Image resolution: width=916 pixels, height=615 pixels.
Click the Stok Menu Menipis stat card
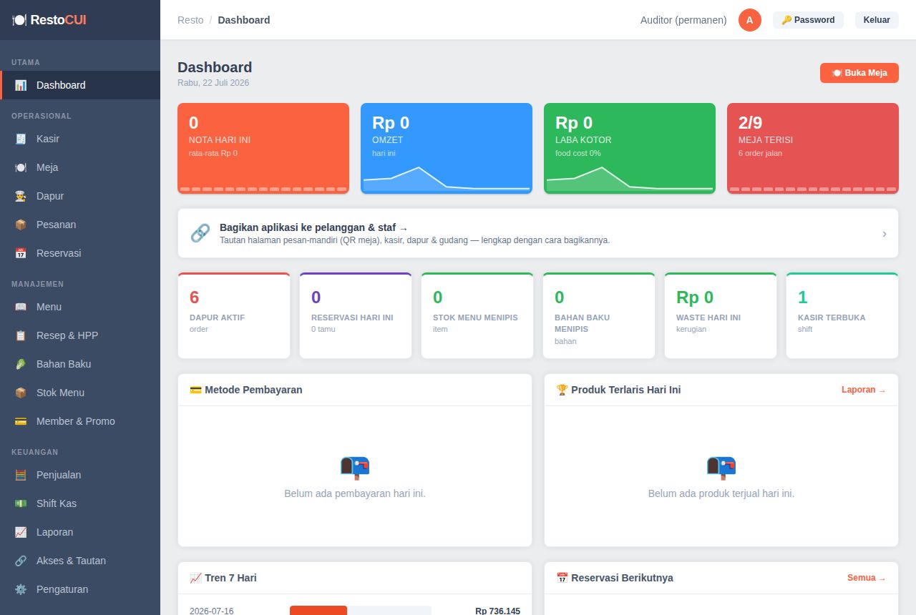[477, 315]
